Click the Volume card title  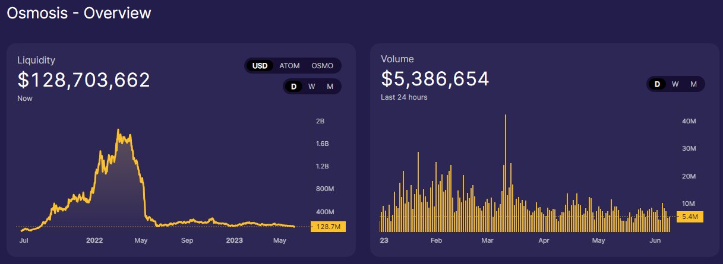[x=397, y=59]
